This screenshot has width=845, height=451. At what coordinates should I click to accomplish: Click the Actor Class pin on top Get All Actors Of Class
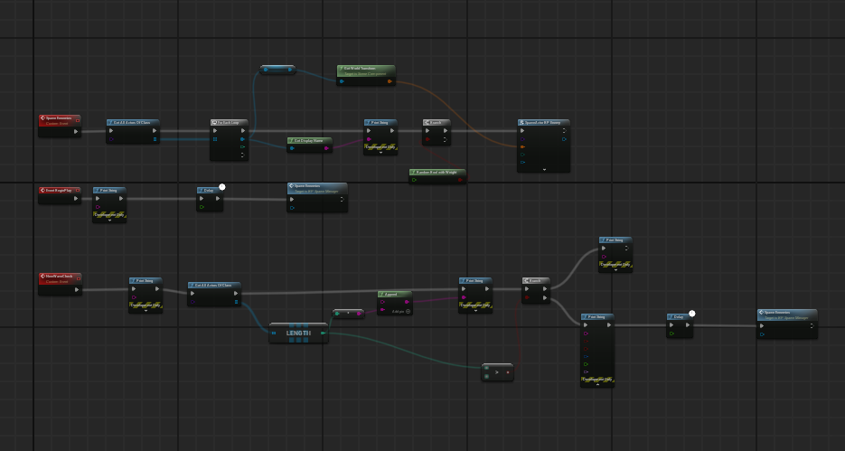pyautogui.click(x=111, y=139)
